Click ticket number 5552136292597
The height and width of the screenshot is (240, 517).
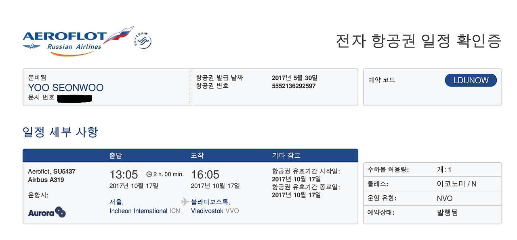[294, 86]
